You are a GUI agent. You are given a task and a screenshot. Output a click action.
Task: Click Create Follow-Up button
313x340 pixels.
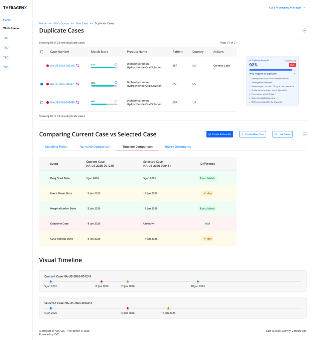point(220,134)
